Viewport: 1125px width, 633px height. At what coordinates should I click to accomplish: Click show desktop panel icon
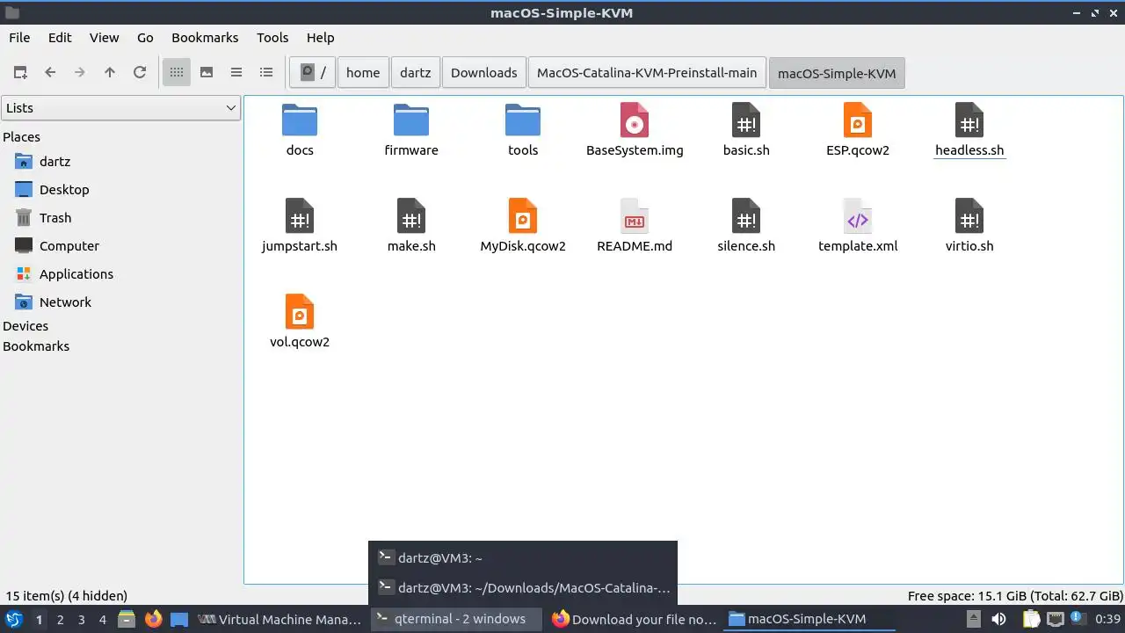coord(179,619)
